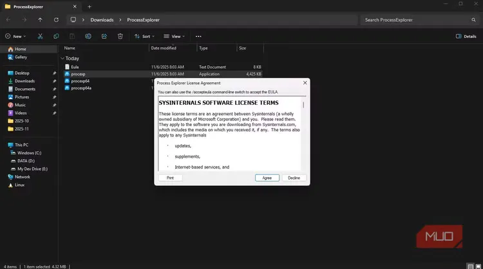Click the Rename icon in the toolbar

coord(88,36)
